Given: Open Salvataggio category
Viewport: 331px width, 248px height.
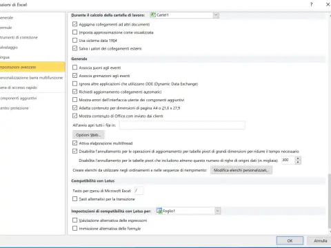Looking at the screenshot, I should coord(32,48).
